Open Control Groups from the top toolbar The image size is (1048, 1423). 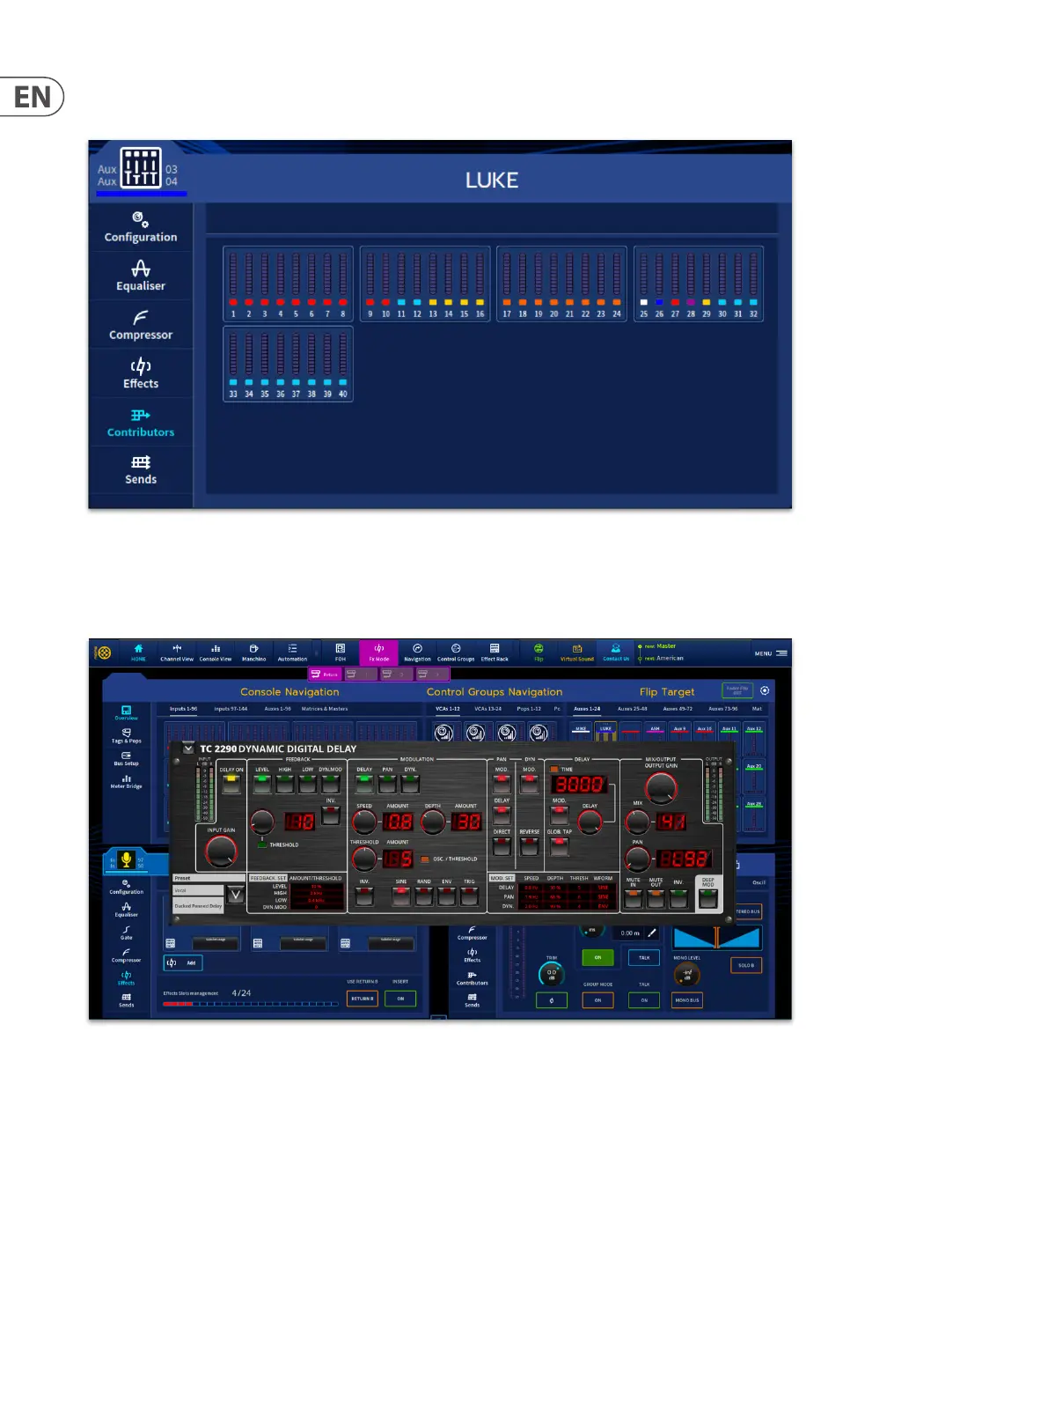(456, 652)
